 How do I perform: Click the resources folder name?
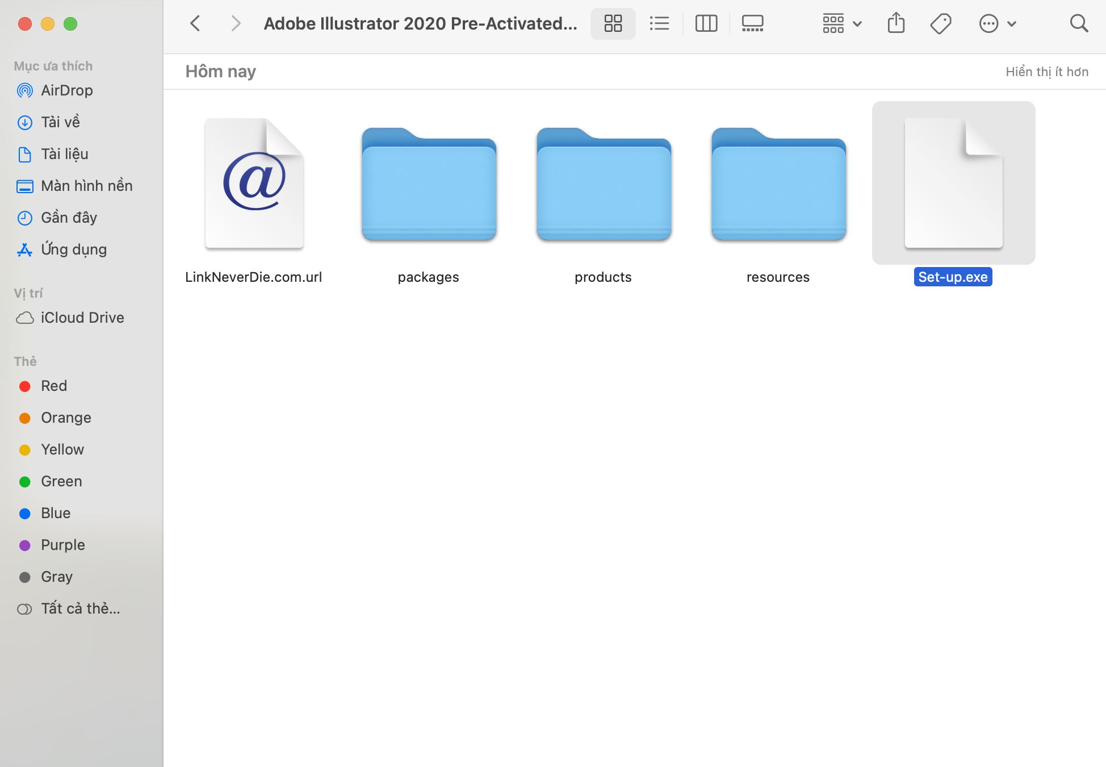pos(778,277)
